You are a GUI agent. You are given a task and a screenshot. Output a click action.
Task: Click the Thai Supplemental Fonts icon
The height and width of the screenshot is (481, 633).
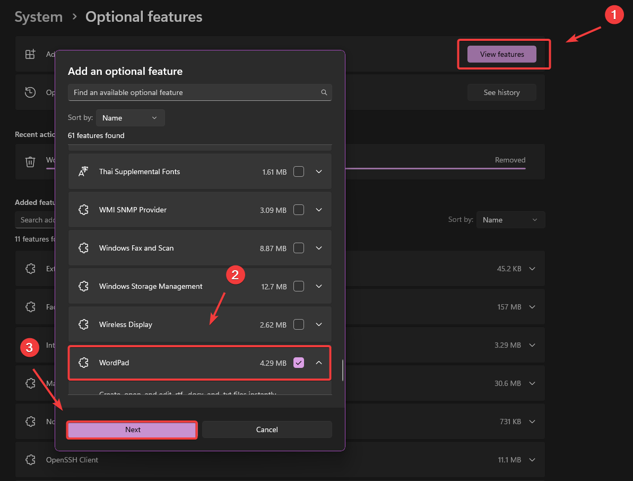[x=83, y=171]
